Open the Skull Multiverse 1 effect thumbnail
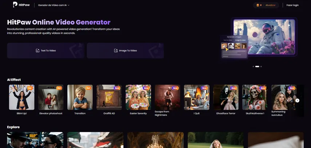Viewport: 311px width, 148px height. [x=255, y=97]
